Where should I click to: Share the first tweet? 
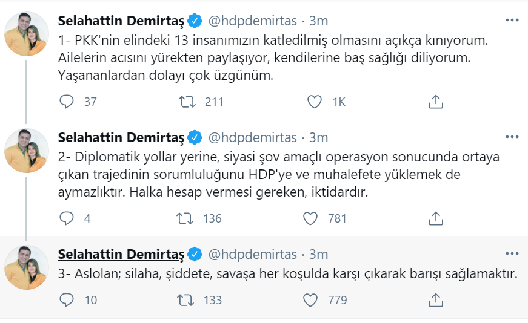click(x=435, y=102)
